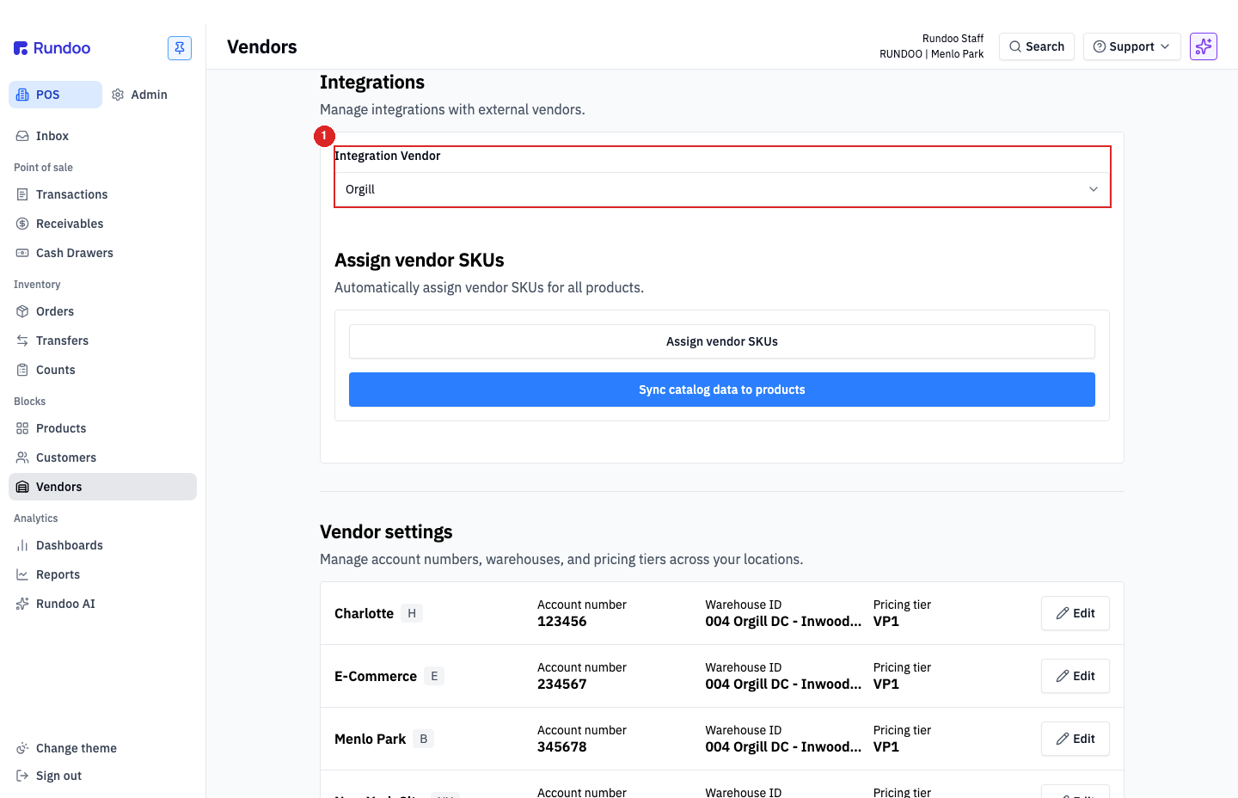This screenshot has width=1238, height=798.
Task: Click the pin sidebar icon
Action: pos(180,48)
